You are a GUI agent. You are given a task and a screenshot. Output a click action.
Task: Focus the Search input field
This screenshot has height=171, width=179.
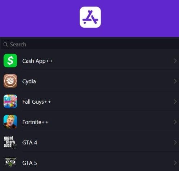[89, 44]
